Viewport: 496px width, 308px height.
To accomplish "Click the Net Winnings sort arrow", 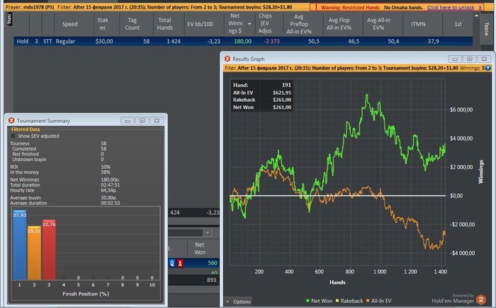I will 249,23.
